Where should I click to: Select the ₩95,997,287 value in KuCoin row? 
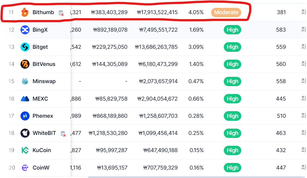coord(112,150)
